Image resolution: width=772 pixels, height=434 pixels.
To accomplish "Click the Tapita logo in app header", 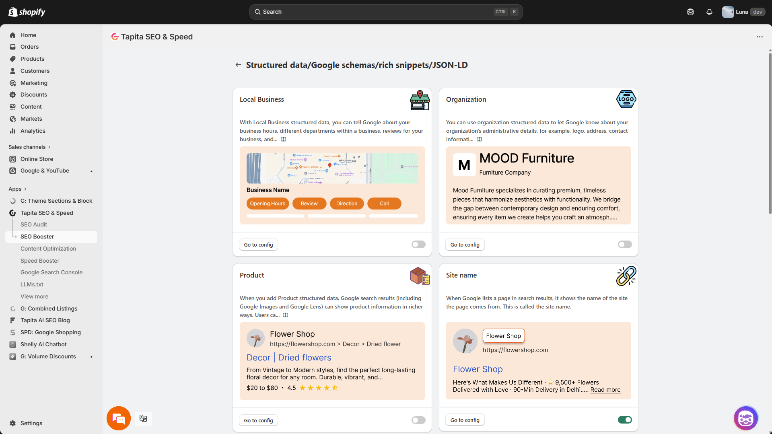I will (x=115, y=37).
